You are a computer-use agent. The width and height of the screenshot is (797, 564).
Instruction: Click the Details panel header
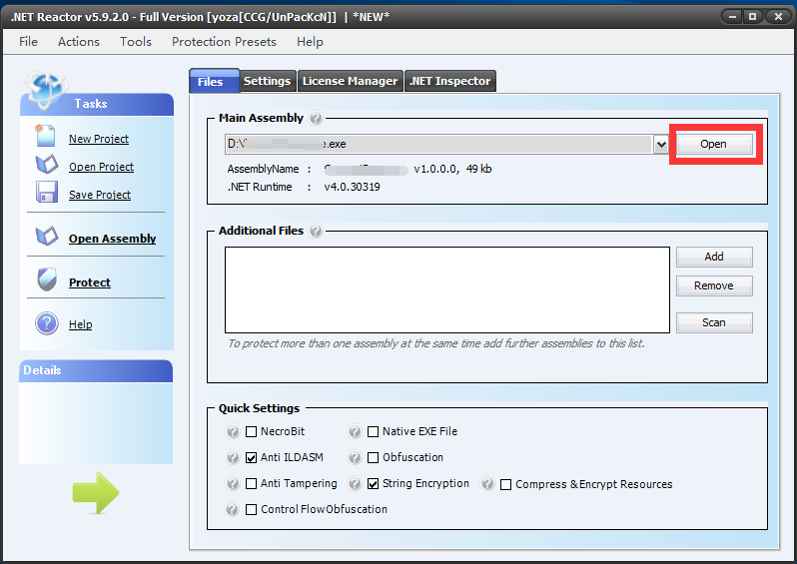(x=96, y=371)
